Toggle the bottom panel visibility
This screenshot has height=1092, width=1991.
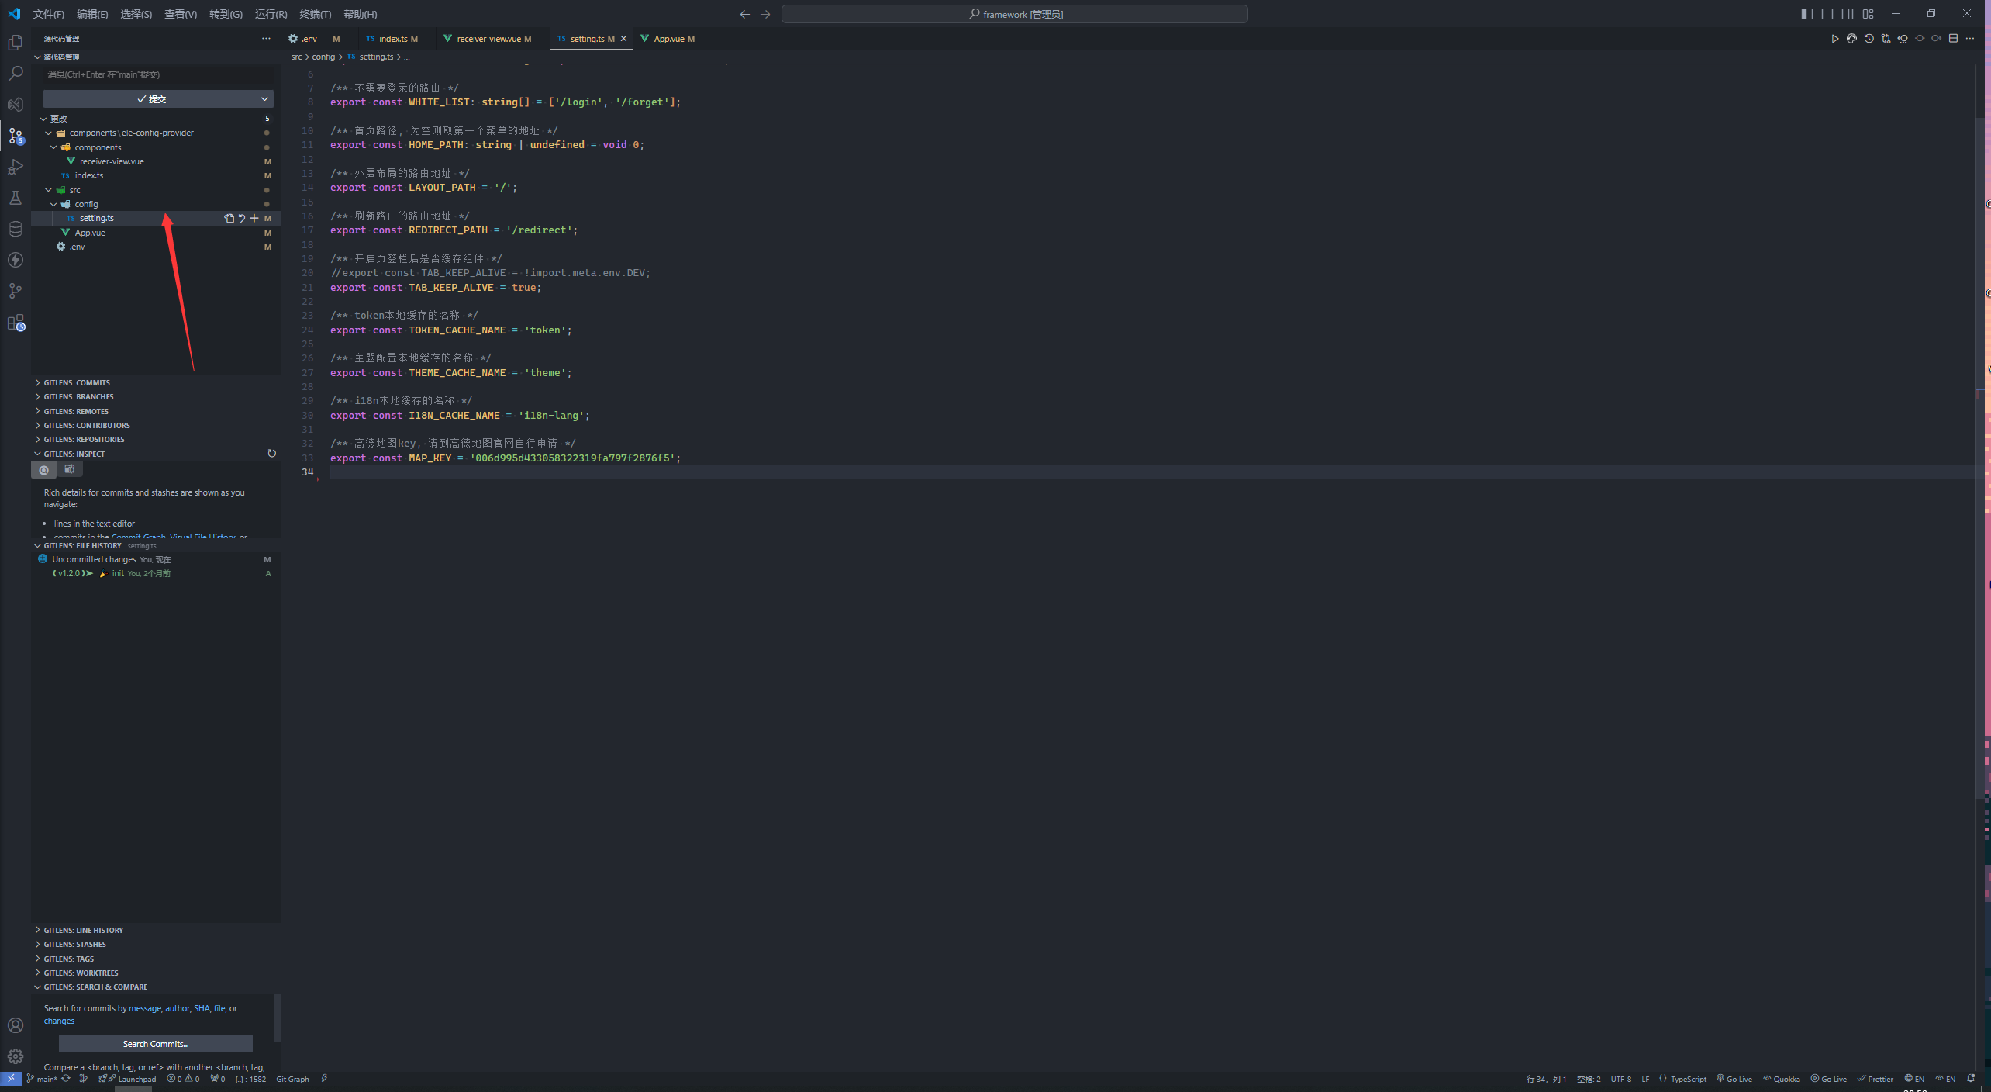pyautogui.click(x=1827, y=14)
